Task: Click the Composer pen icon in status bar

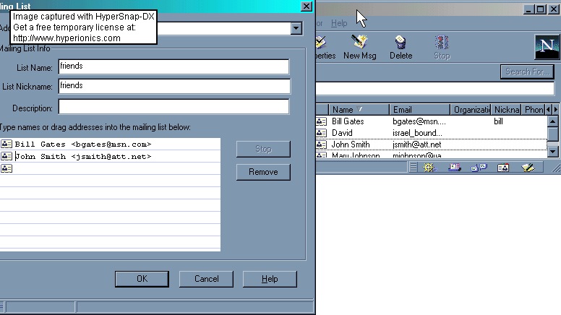Action: point(528,168)
